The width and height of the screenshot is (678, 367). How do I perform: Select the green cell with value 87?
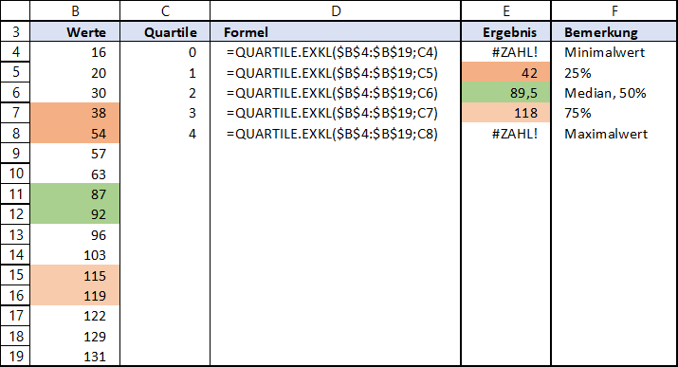[75, 194]
